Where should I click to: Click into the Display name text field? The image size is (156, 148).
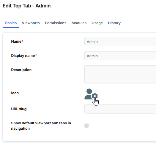pos(120,56)
